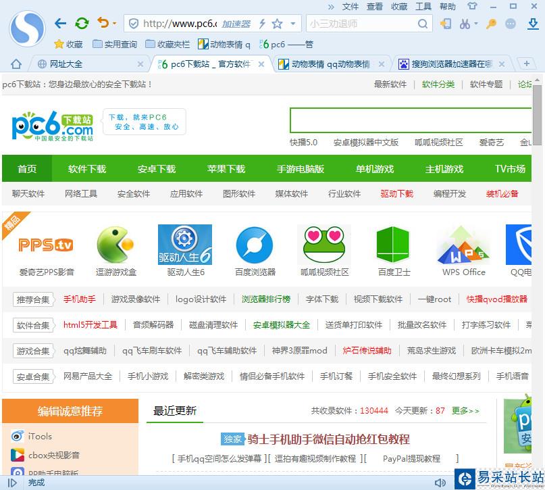Viewport: 545px width, 490px height.
Task: Toggle the status bar sound speaker icon
Action: click(x=440, y=483)
